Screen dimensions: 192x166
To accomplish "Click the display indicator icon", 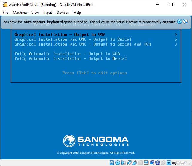I will coord(146,163).
